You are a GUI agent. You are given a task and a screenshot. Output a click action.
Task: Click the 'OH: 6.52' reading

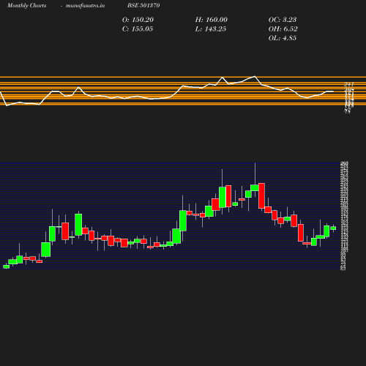(283, 29)
